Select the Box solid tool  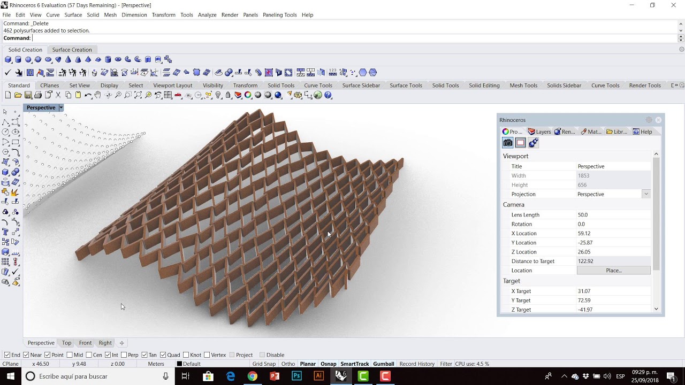[x=8, y=59]
